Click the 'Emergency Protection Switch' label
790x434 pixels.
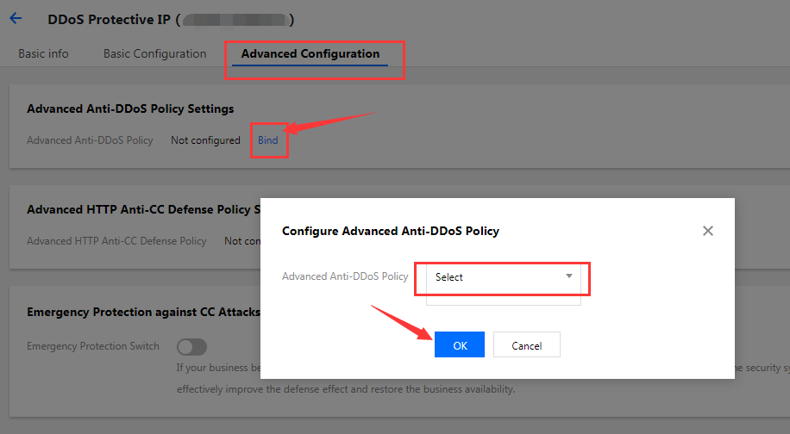pos(93,346)
